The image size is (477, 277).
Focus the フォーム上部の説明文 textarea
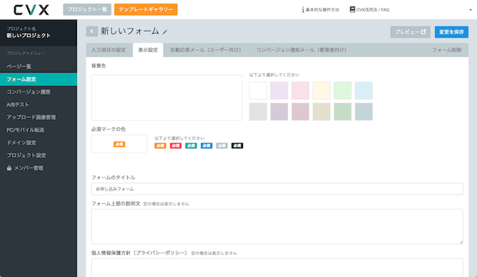pos(277,226)
